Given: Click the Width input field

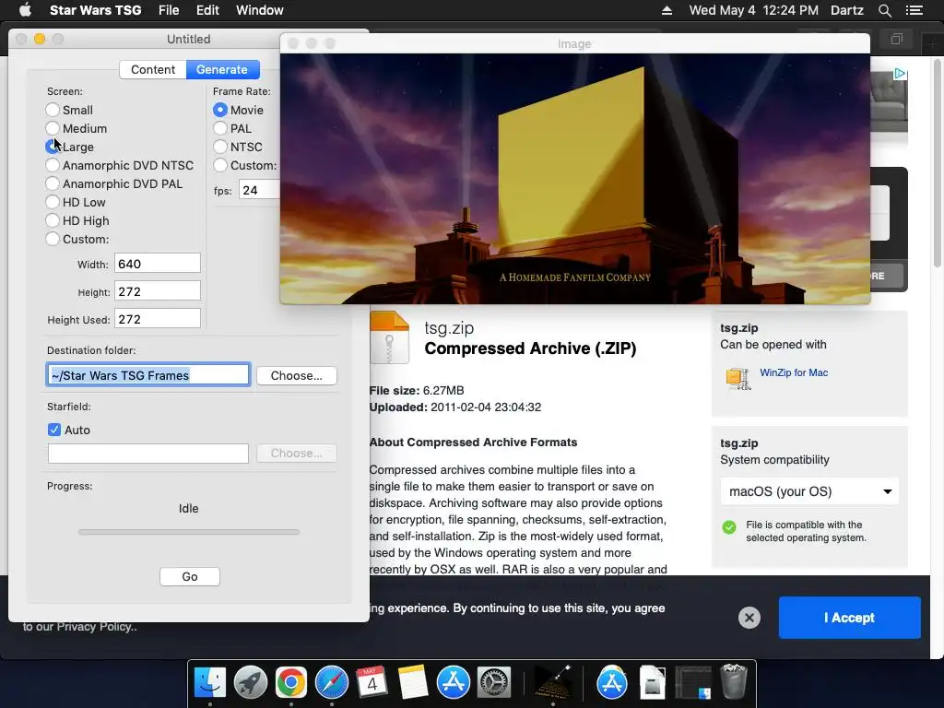Looking at the screenshot, I should tap(158, 264).
